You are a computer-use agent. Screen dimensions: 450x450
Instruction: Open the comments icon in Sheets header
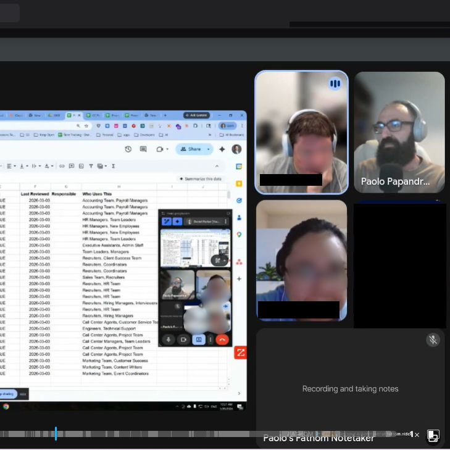coord(143,149)
